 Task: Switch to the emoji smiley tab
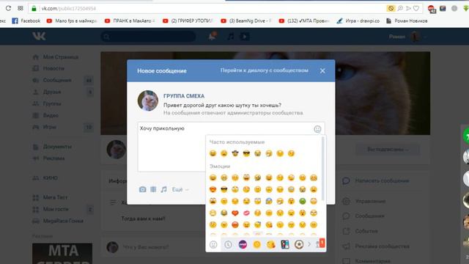tap(213, 244)
